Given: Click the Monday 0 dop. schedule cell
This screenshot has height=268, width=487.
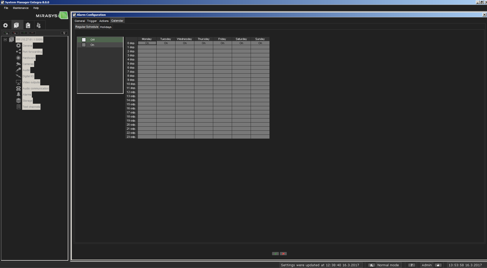Looking at the screenshot, I should pyautogui.click(x=147, y=43).
